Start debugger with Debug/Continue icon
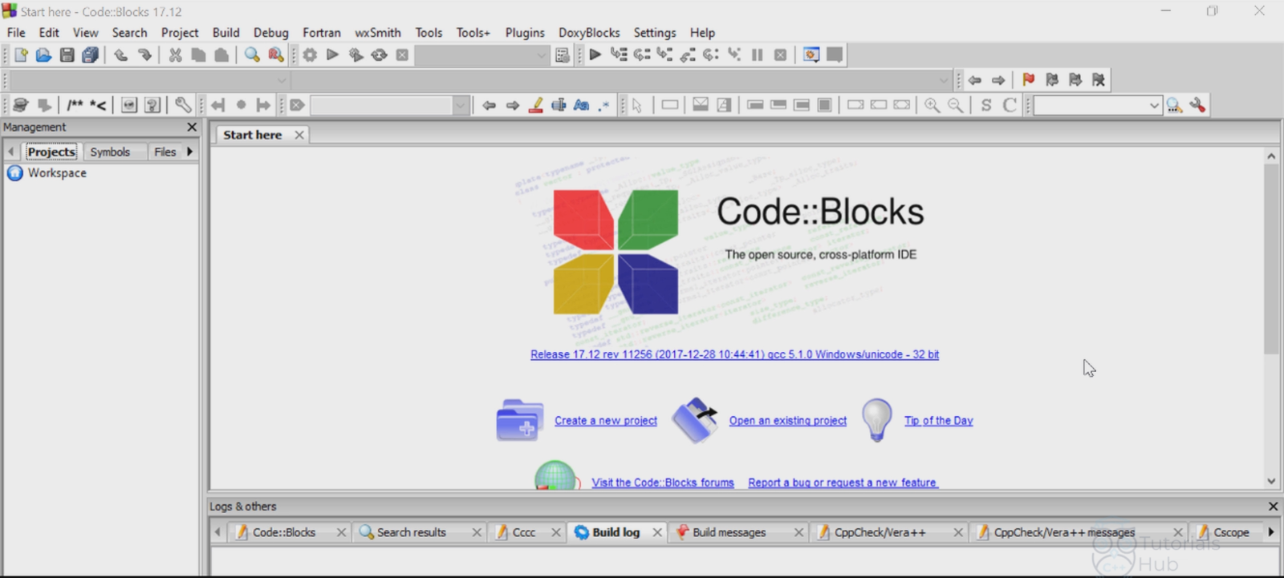 point(595,55)
